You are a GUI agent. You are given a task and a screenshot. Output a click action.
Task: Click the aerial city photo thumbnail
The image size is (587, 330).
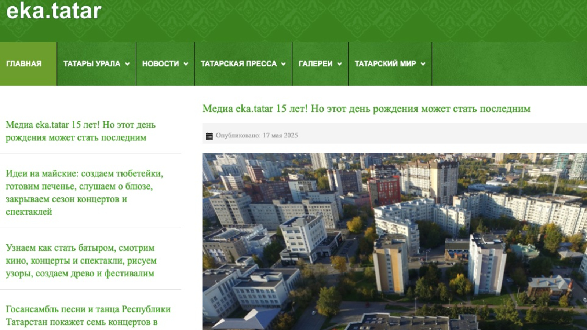pos(394,241)
